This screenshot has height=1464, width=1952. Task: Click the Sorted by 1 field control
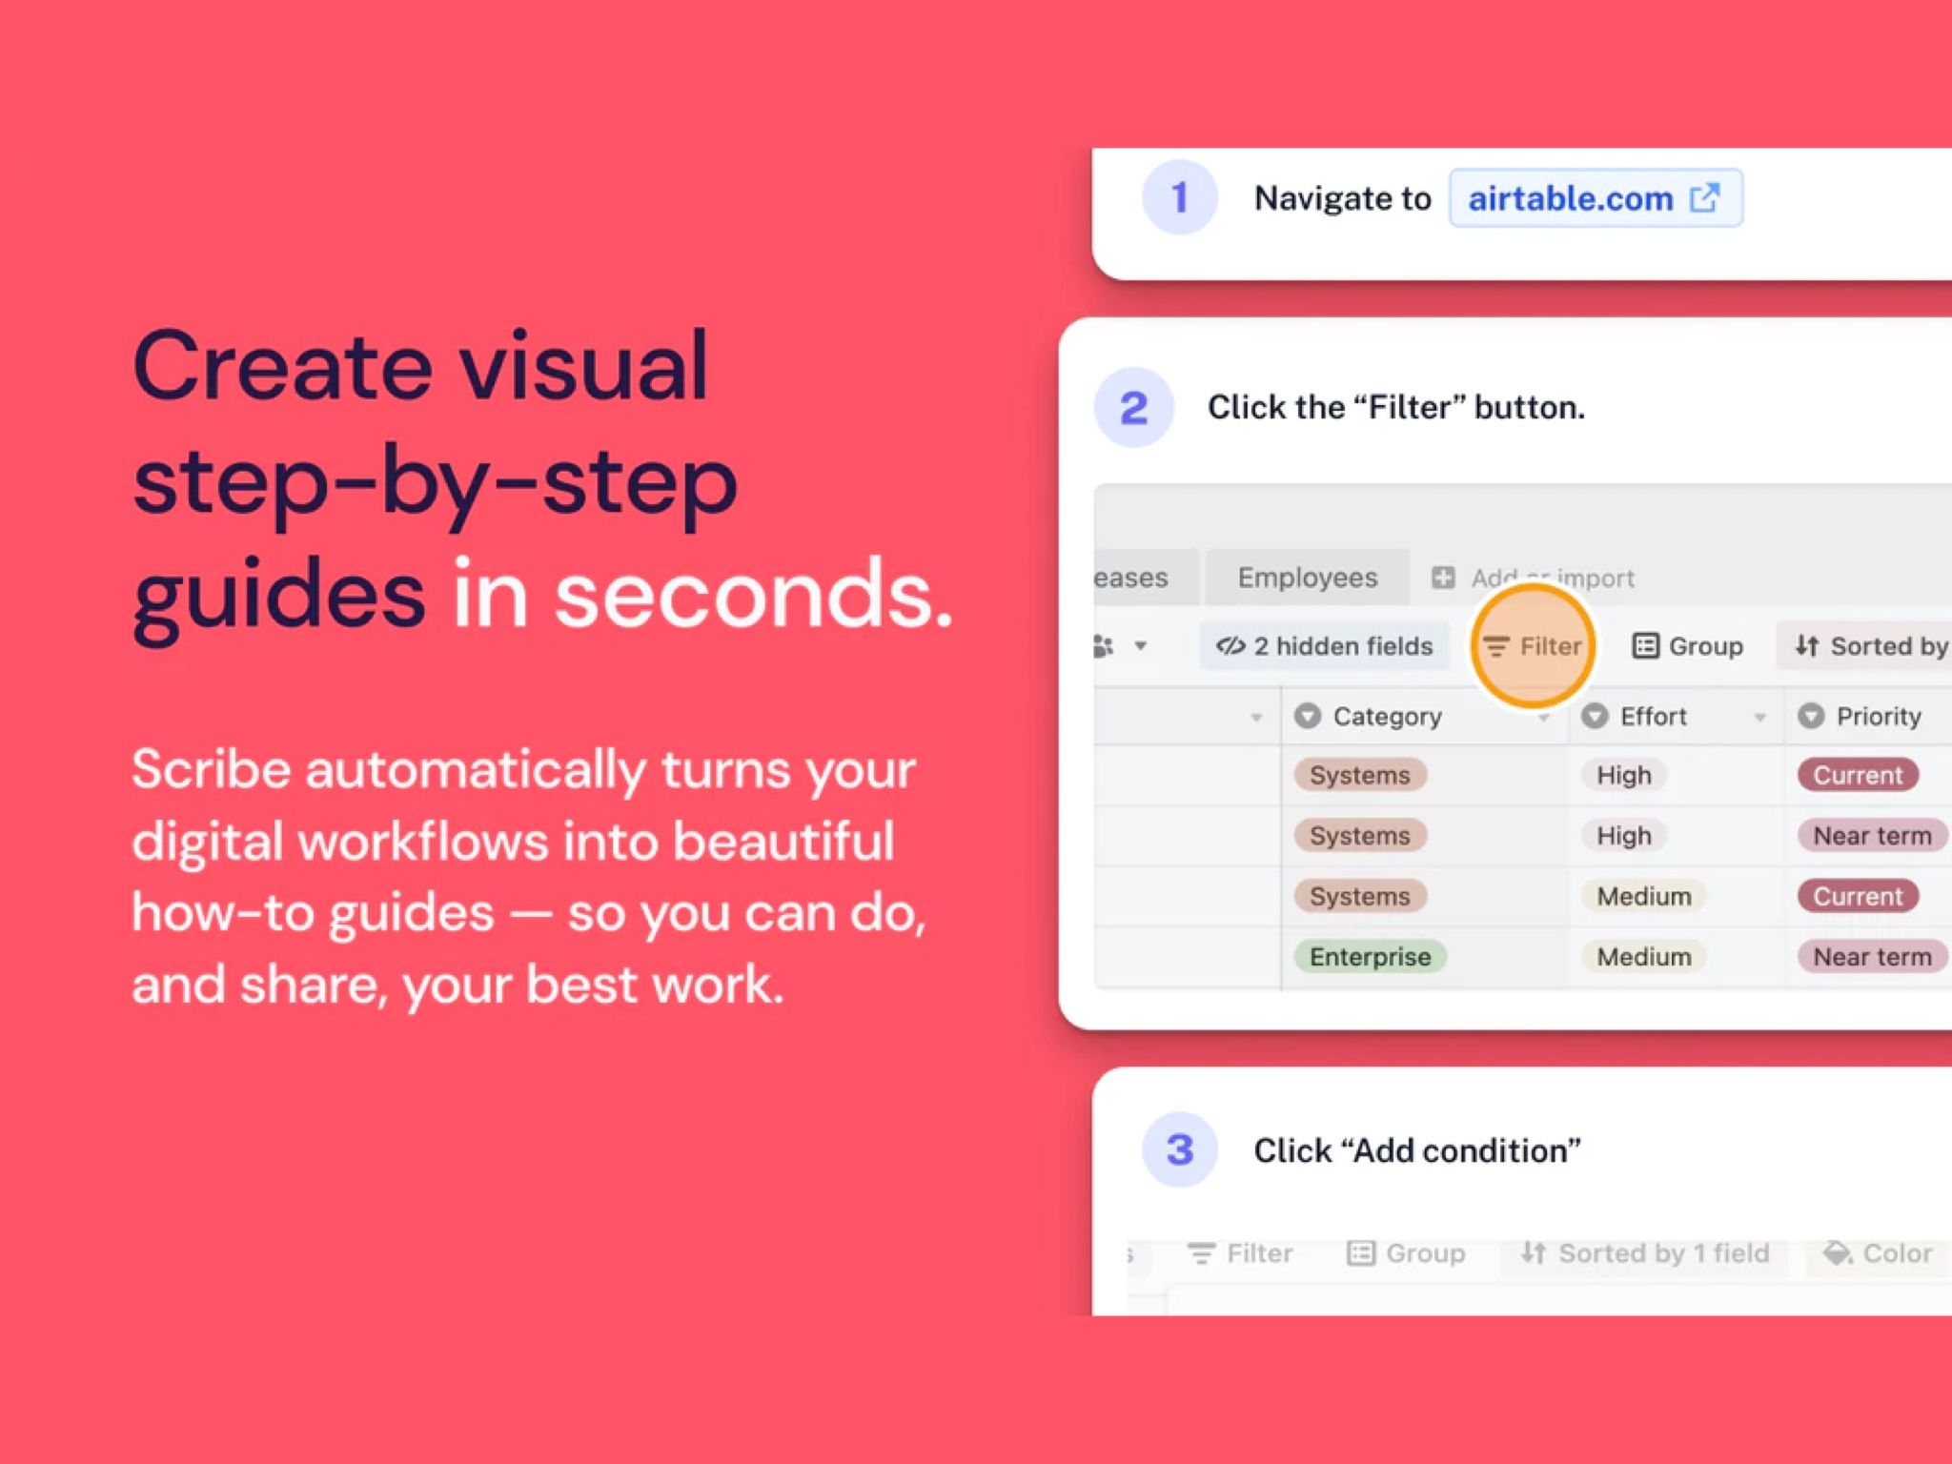[1644, 1253]
